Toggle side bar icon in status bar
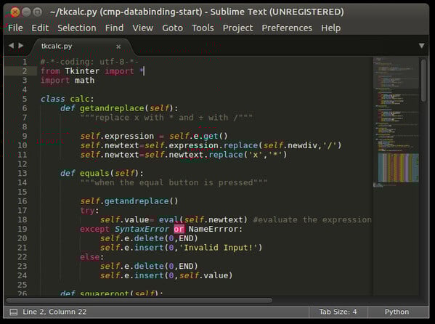Screen dimensions: 435x324 [x=13, y=312]
